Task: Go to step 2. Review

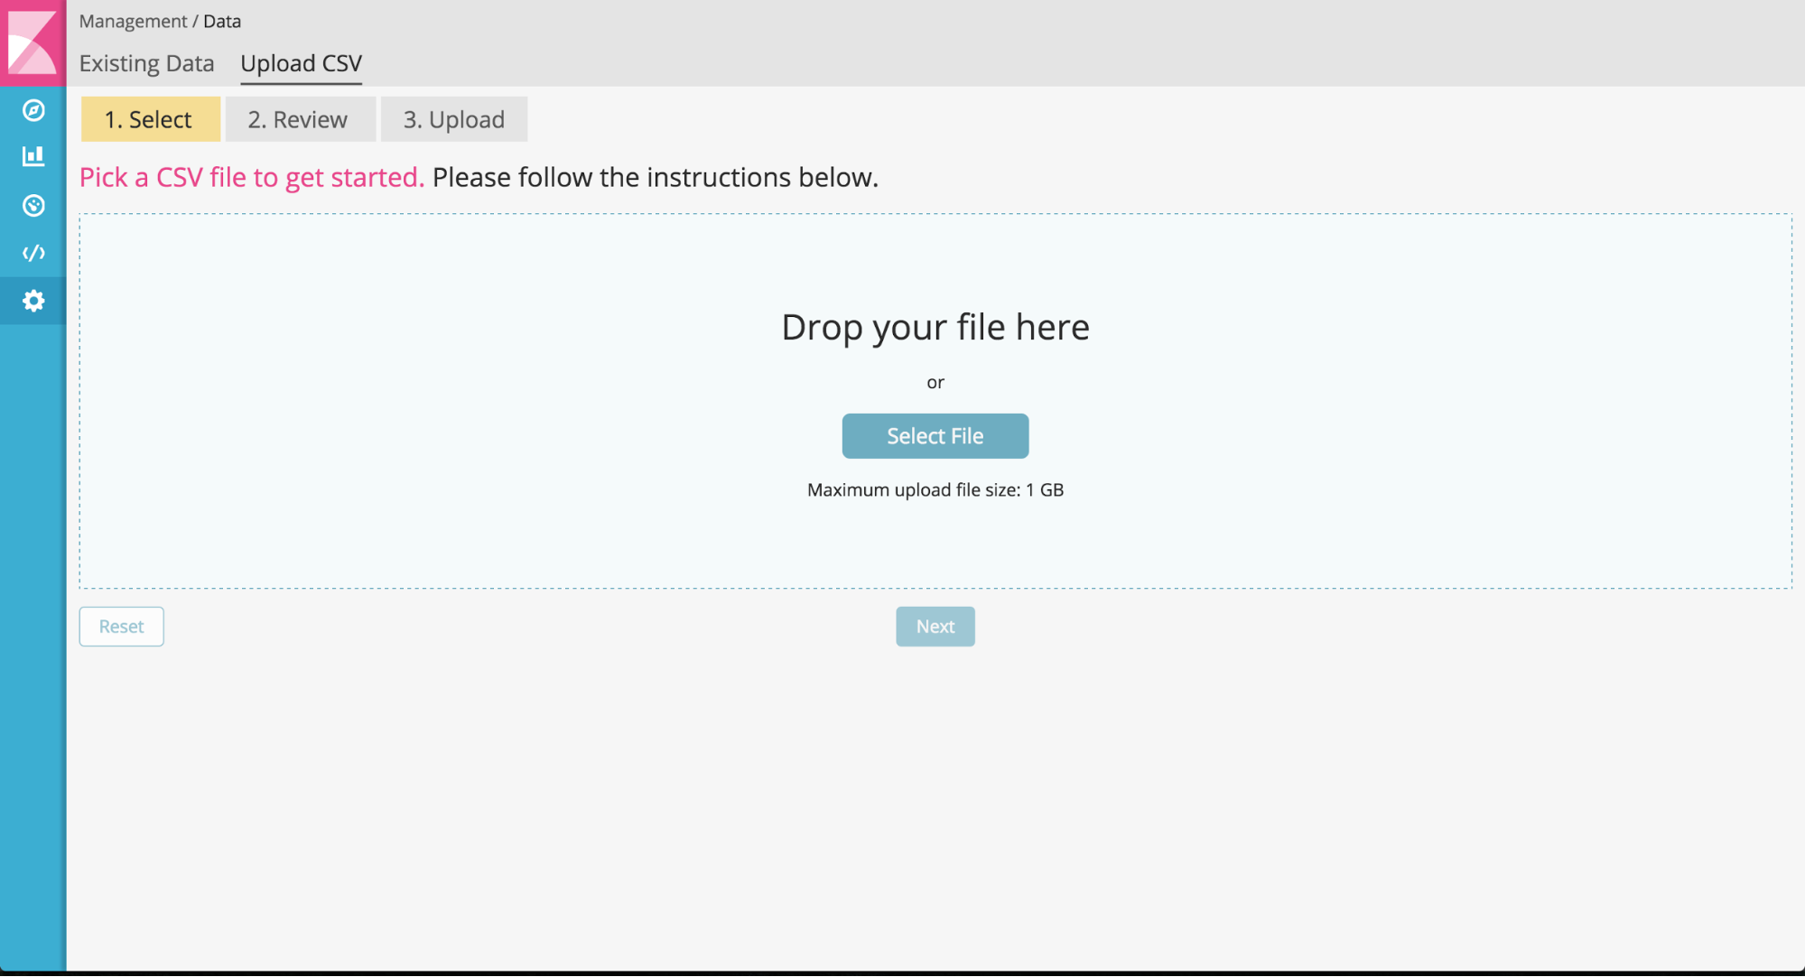Action: coord(299,119)
